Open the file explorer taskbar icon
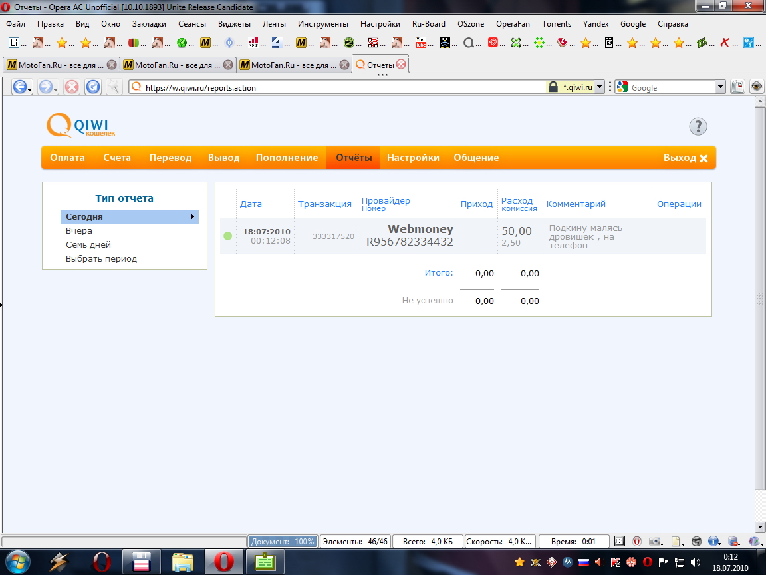This screenshot has width=766, height=575. (182, 562)
